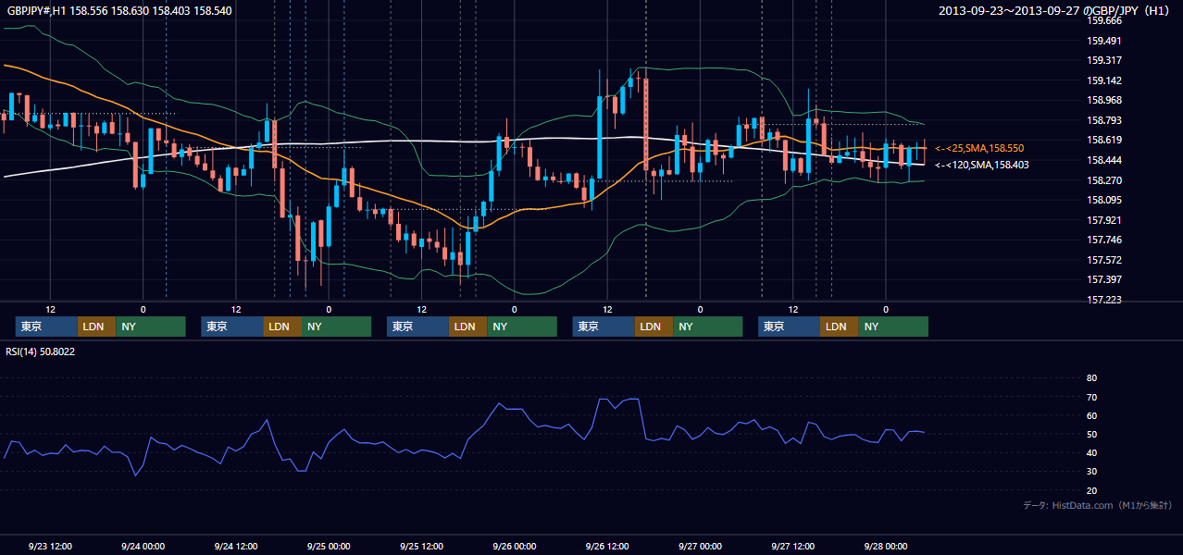Select the 2013-09-23~2013-09-27 GBP/JPY (H1) title
1183x555 pixels.
click(x=1056, y=11)
